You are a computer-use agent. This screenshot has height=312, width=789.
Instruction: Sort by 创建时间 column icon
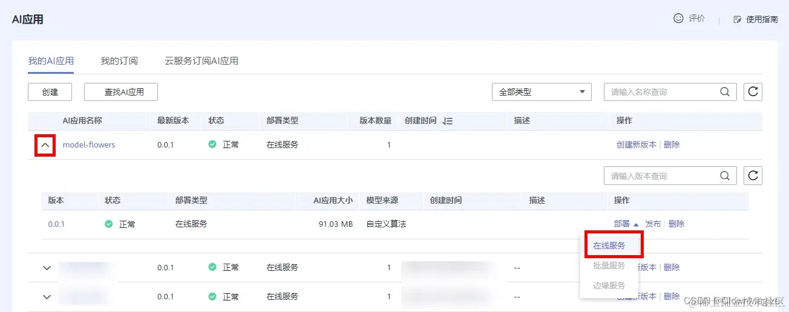pyautogui.click(x=448, y=121)
